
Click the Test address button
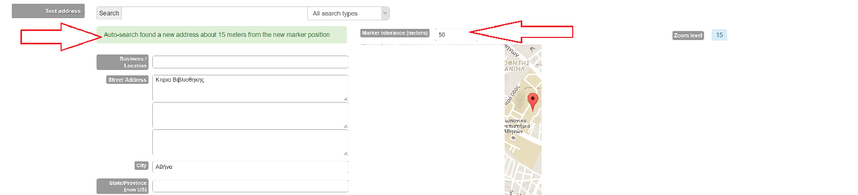click(48, 11)
